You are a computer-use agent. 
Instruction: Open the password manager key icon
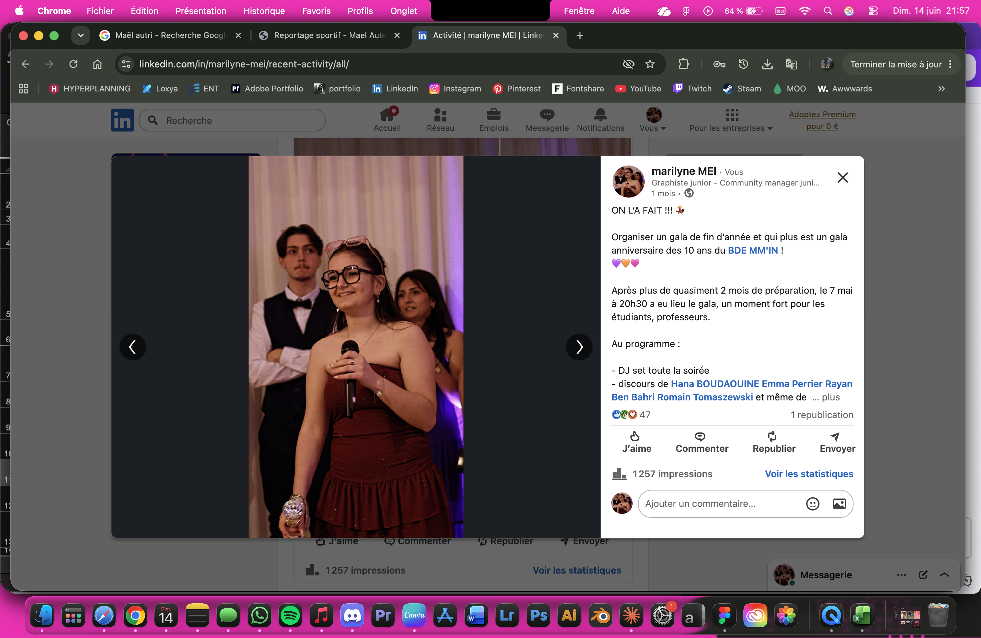719,64
